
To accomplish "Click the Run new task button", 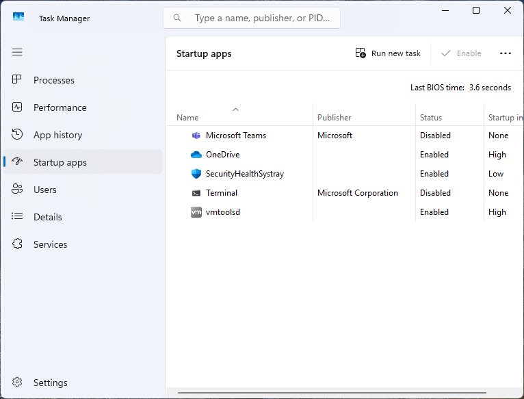I will [x=388, y=53].
